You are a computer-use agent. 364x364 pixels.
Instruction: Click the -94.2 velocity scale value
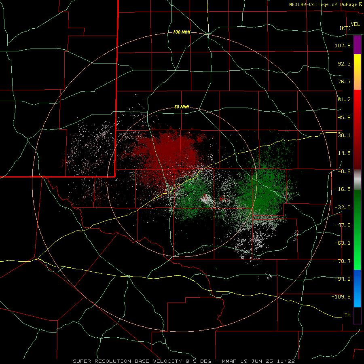click(x=343, y=279)
